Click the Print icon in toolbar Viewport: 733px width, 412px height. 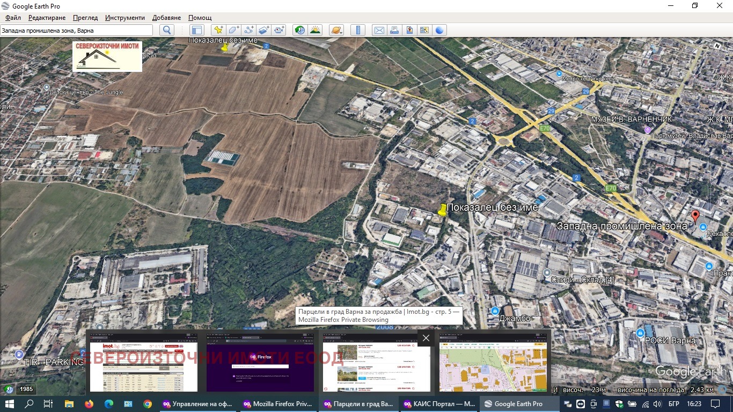[x=394, y=30]
